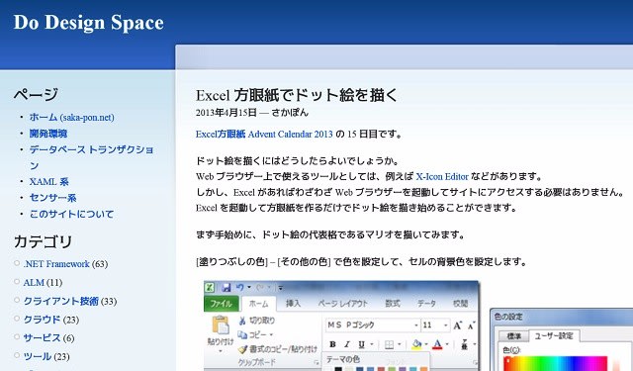This screenshot has width=633, height=371.
Task: Switch to 標準 tab in 色の設定 dialog
Action: coord(513,335)
